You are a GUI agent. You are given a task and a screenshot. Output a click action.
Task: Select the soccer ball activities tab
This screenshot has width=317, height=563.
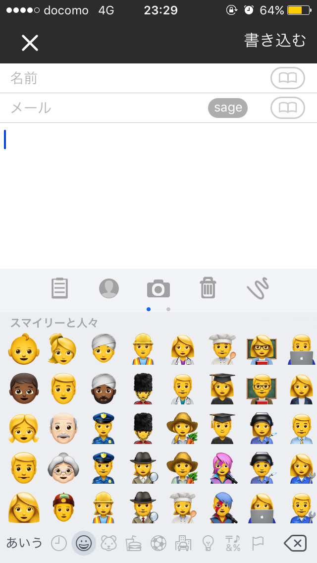point(158,543)
